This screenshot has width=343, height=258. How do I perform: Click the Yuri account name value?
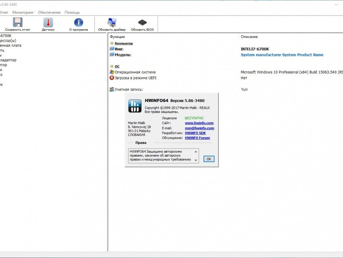click(244, 90)
